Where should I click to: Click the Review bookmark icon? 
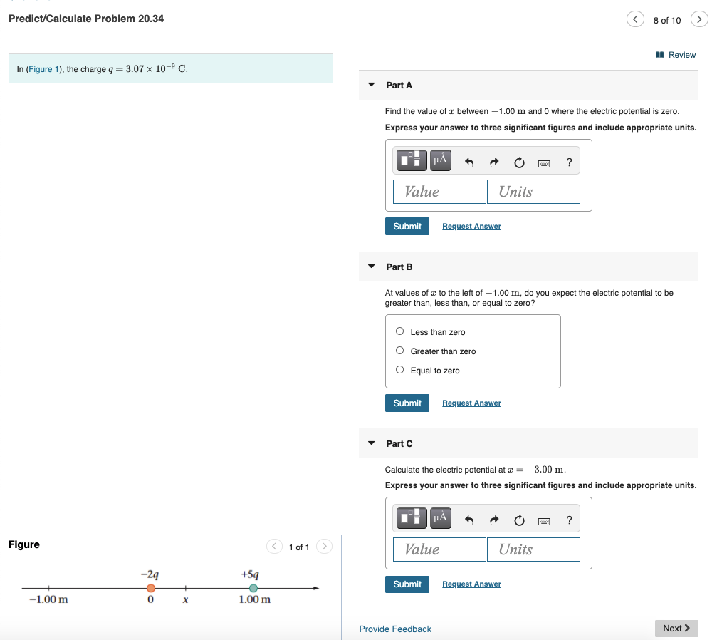tap(659, 54)
